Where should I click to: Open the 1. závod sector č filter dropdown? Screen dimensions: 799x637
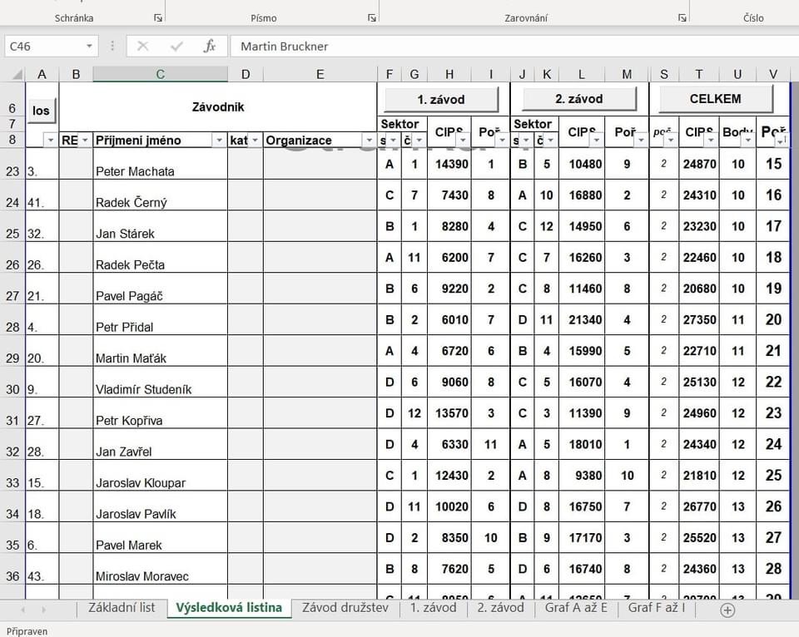point(419,140)
